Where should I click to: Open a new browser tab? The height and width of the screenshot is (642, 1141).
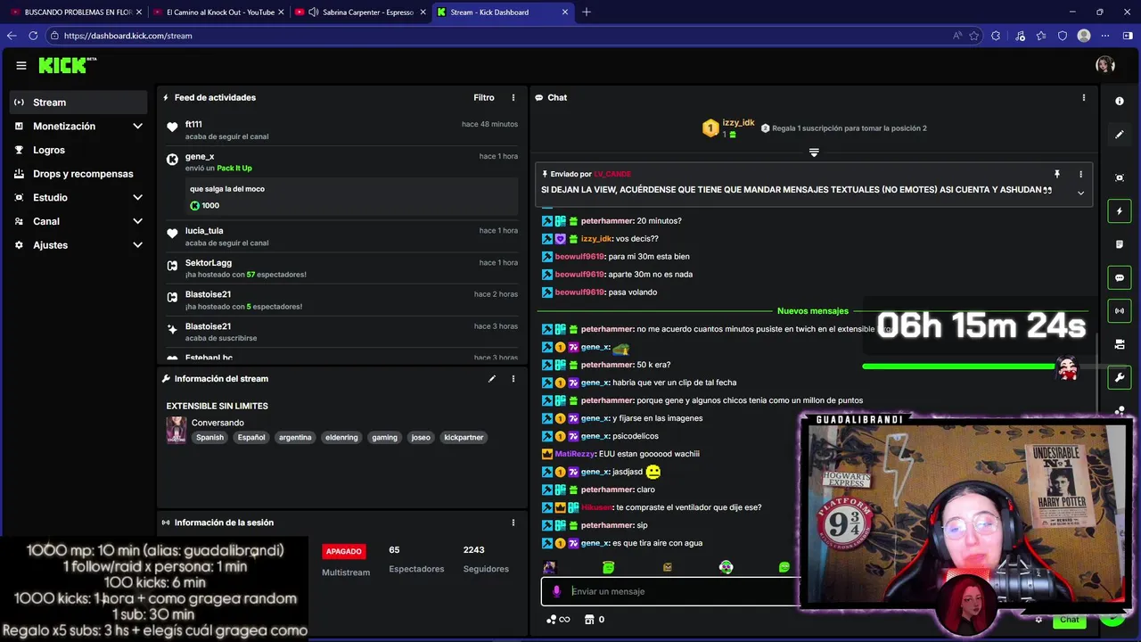coord(586,12)
